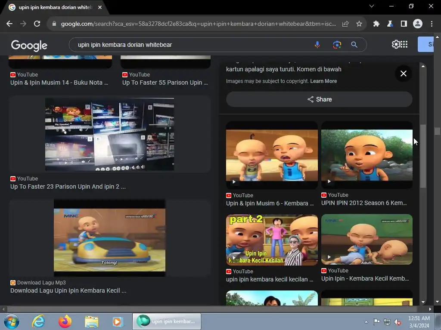The height and width of the screenshot is (330, 441).
Task: Open the Aduh related image thumbnail
Action: (367, 239)
